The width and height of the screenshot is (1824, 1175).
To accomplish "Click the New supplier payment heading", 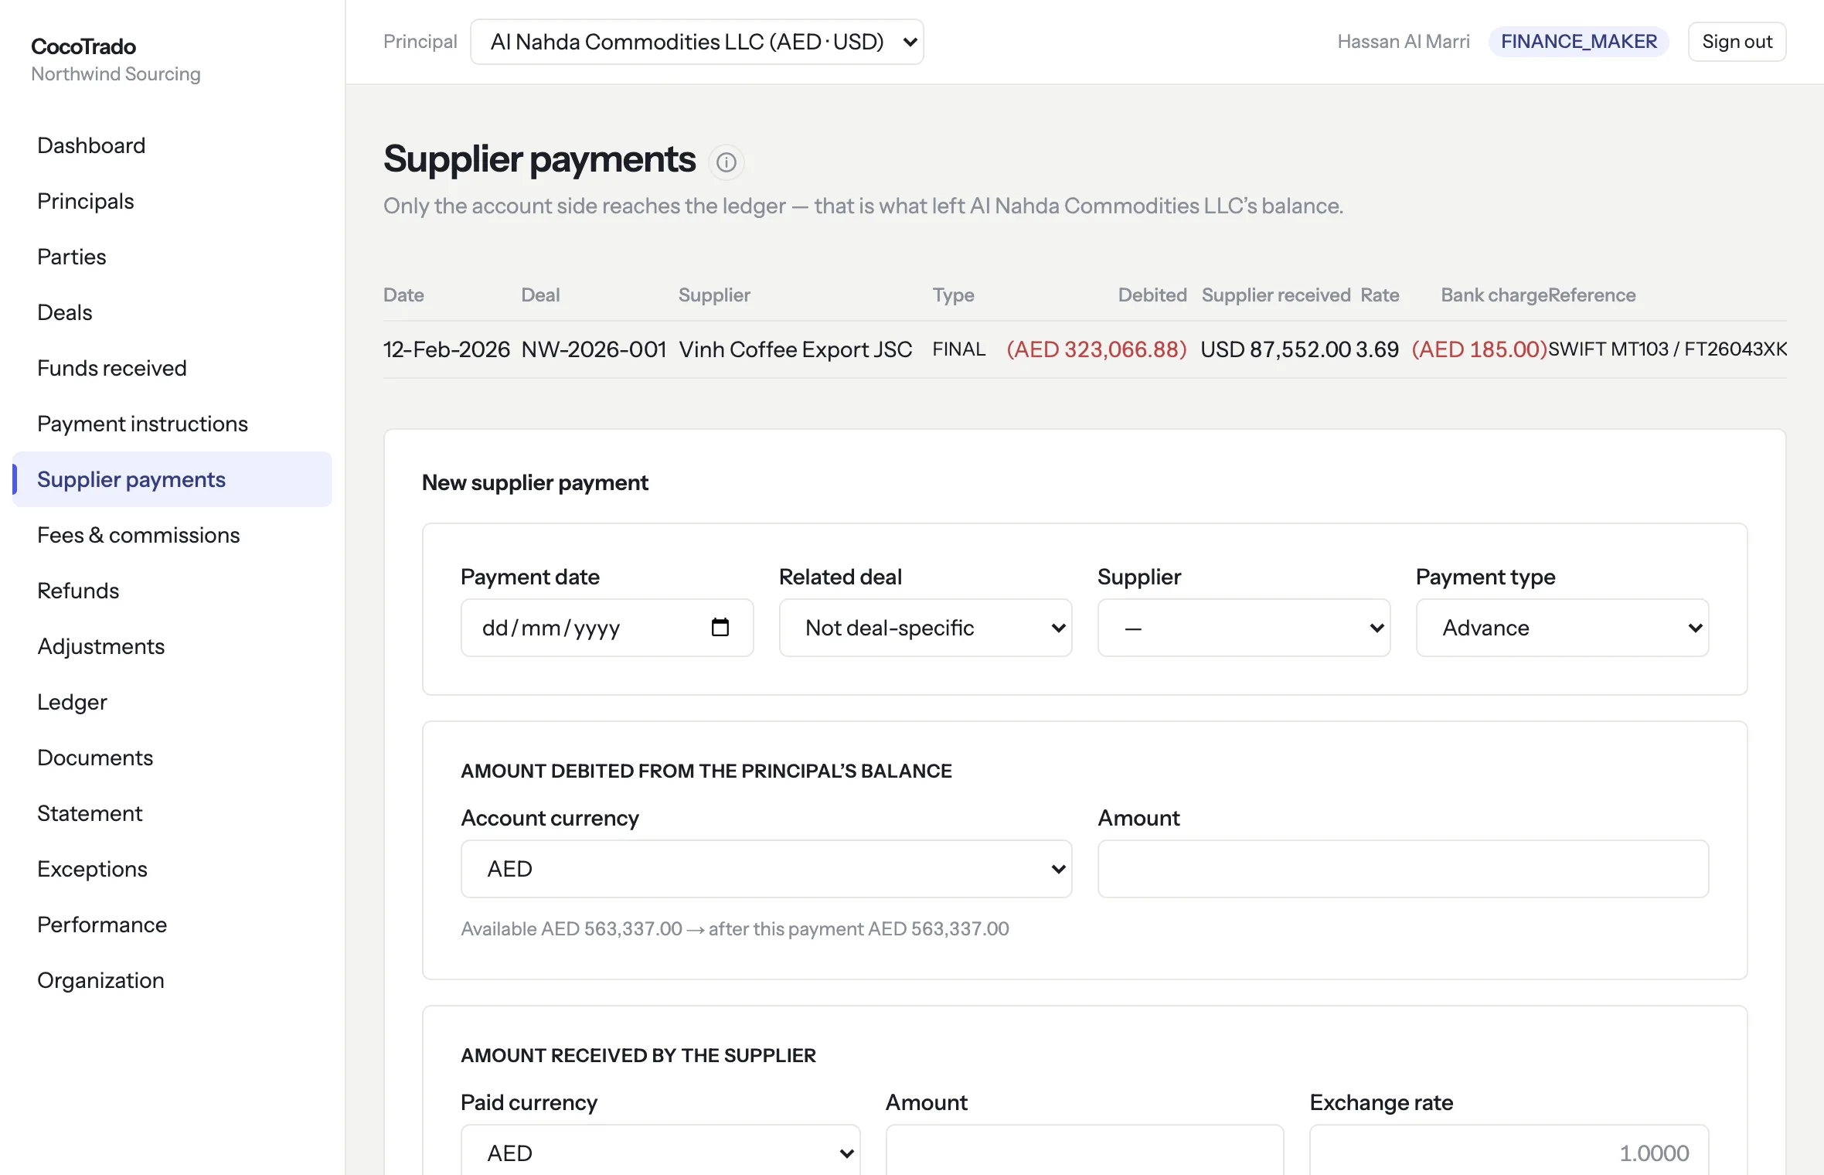I will (535, 482).
